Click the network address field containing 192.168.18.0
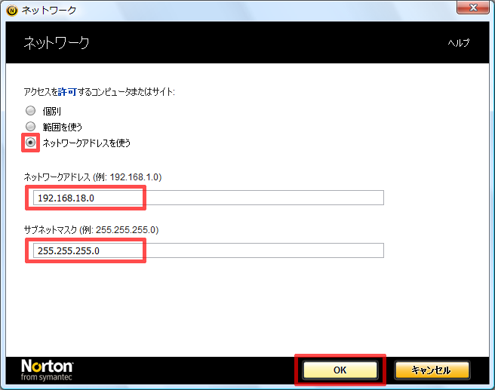 205,198
